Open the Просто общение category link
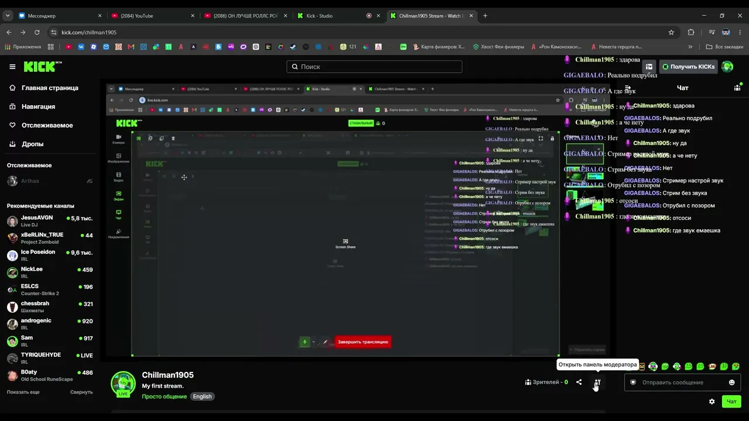Viewport: 749px width, 421px height. 164,396
